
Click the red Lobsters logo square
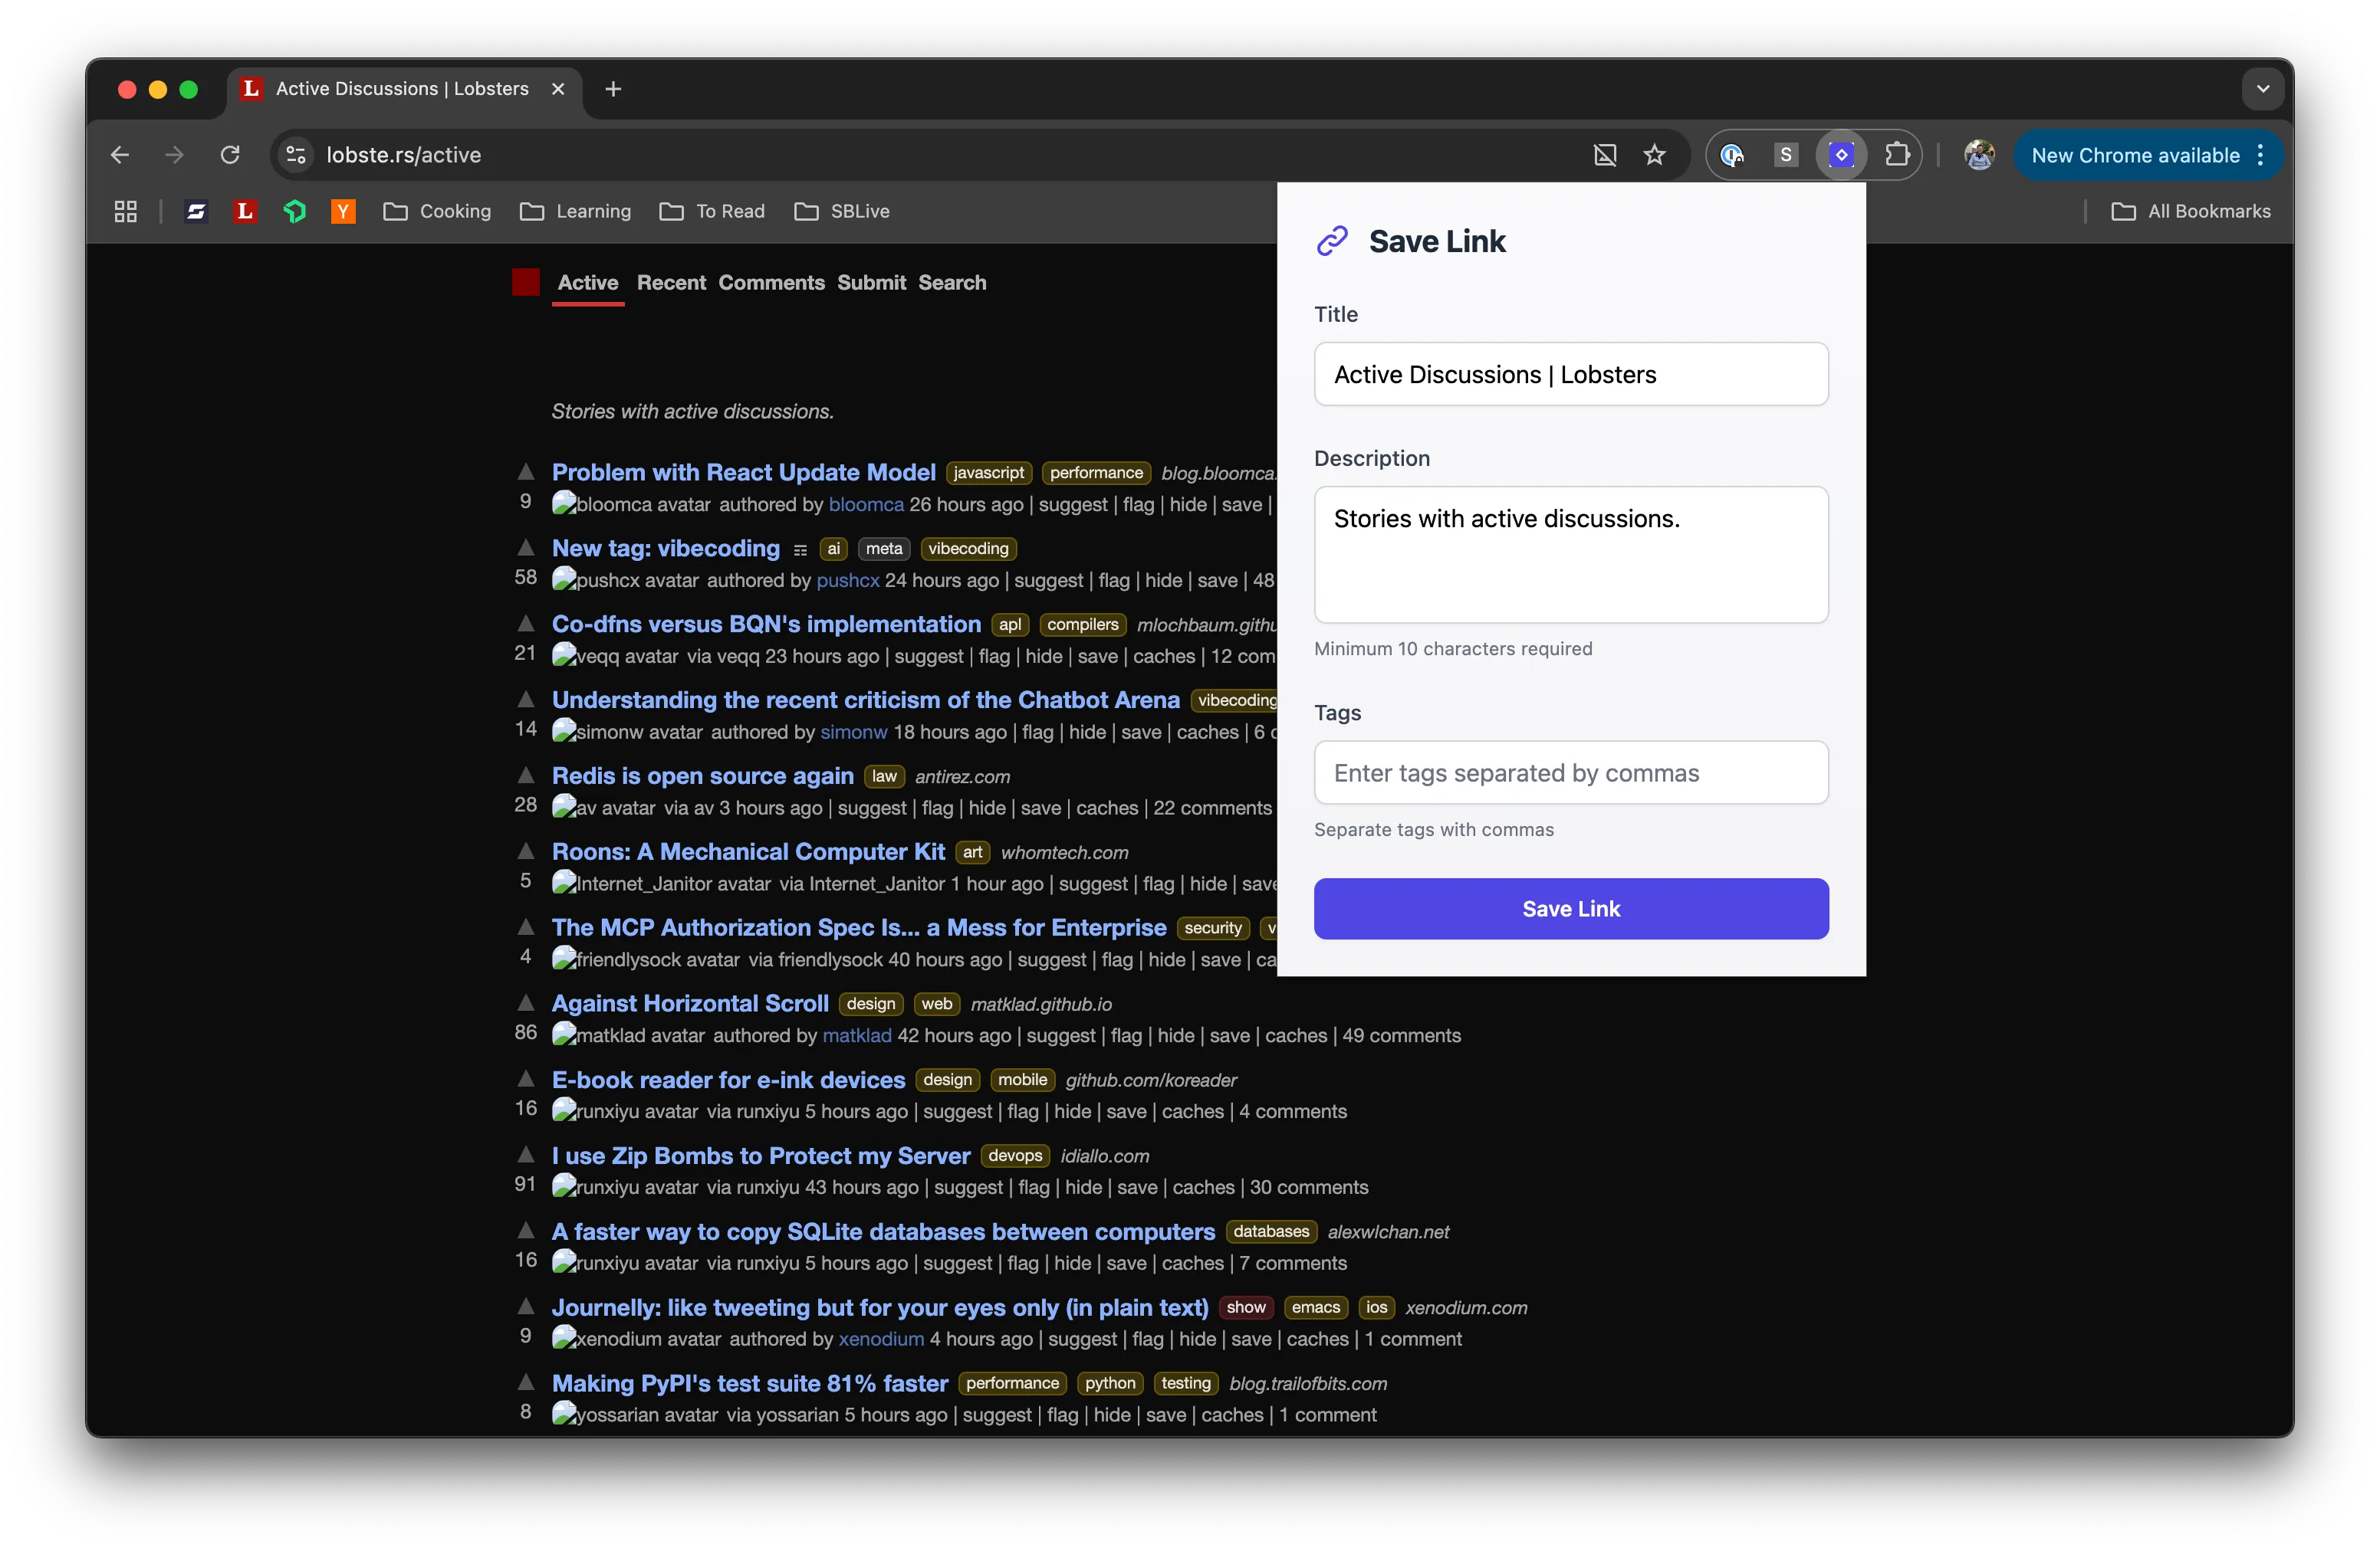point(526,282)
